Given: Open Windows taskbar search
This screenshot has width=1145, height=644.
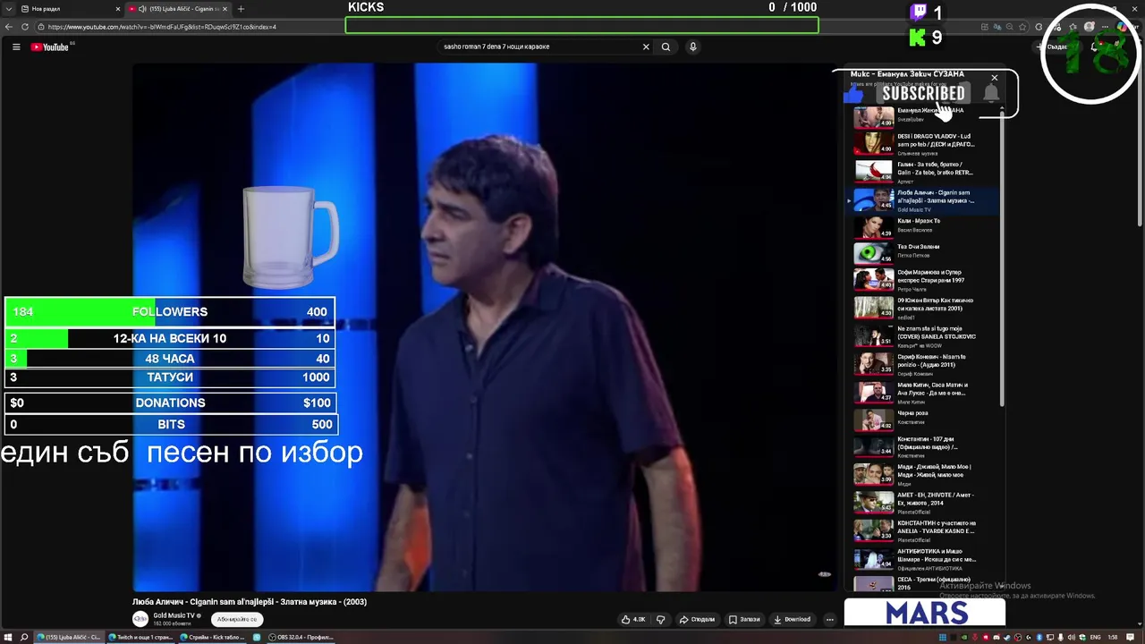Looking at the screenshot, I should (x=24, y=637).
